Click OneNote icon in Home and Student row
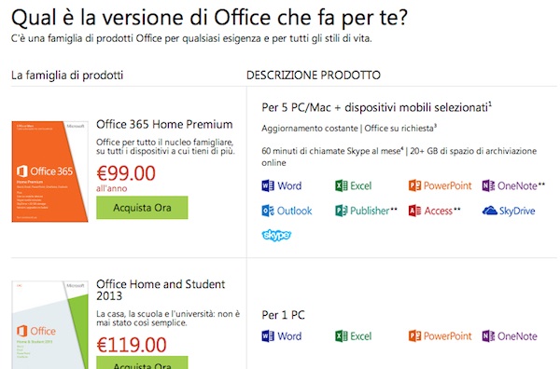 pyautogui.click(x=488, y=336)
